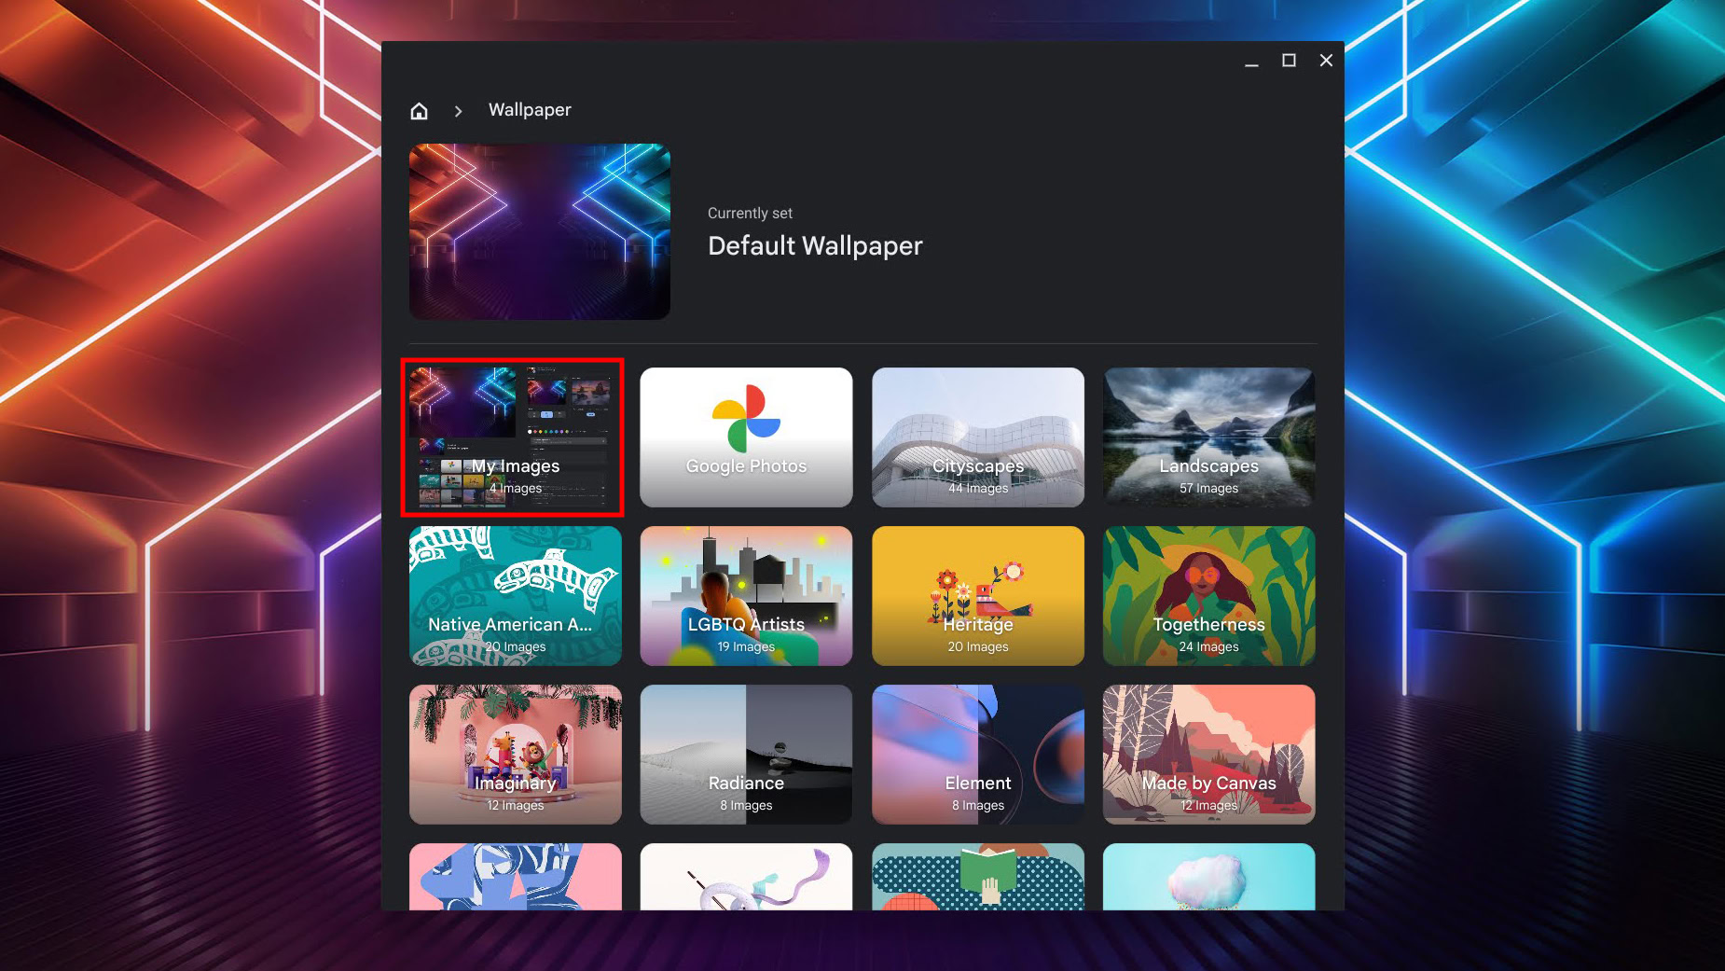Open the Imaginary wallpaper collection
This screenshot has height=971, width=1725.
[516, 755]
